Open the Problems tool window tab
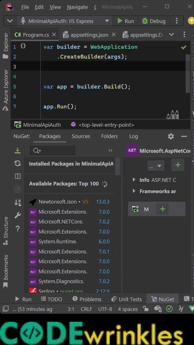194x345 pixels. point(87,299)
